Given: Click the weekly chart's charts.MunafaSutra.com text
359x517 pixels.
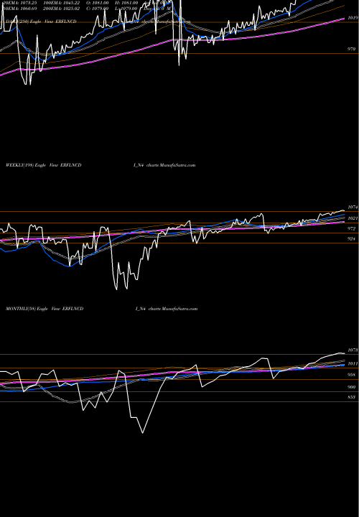Looking at the screenshot, I should 171,165.
